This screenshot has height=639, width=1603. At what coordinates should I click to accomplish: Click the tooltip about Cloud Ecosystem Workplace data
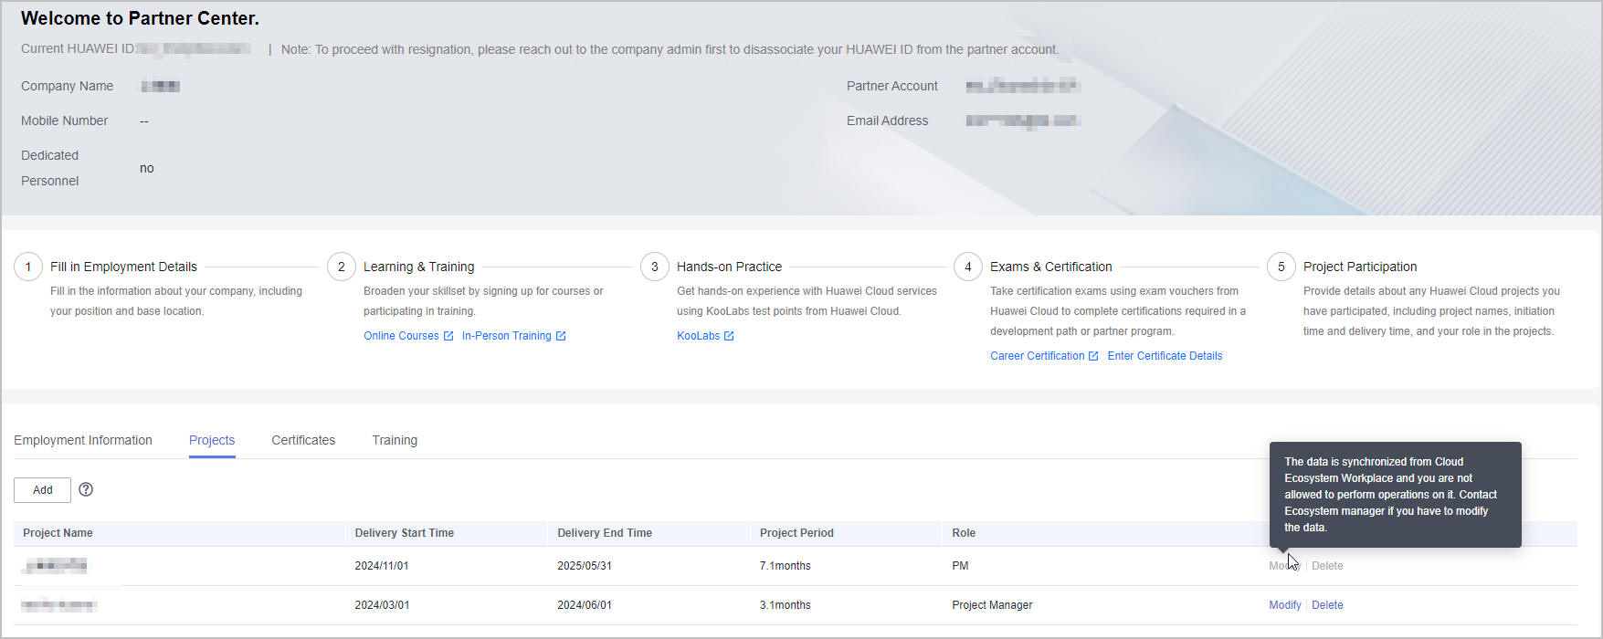pyautogui.click(x=1395, y=495)
